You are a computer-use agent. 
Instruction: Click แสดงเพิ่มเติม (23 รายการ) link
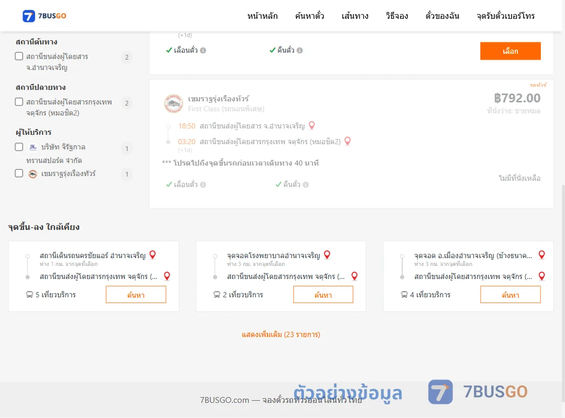tap(281, 334)
